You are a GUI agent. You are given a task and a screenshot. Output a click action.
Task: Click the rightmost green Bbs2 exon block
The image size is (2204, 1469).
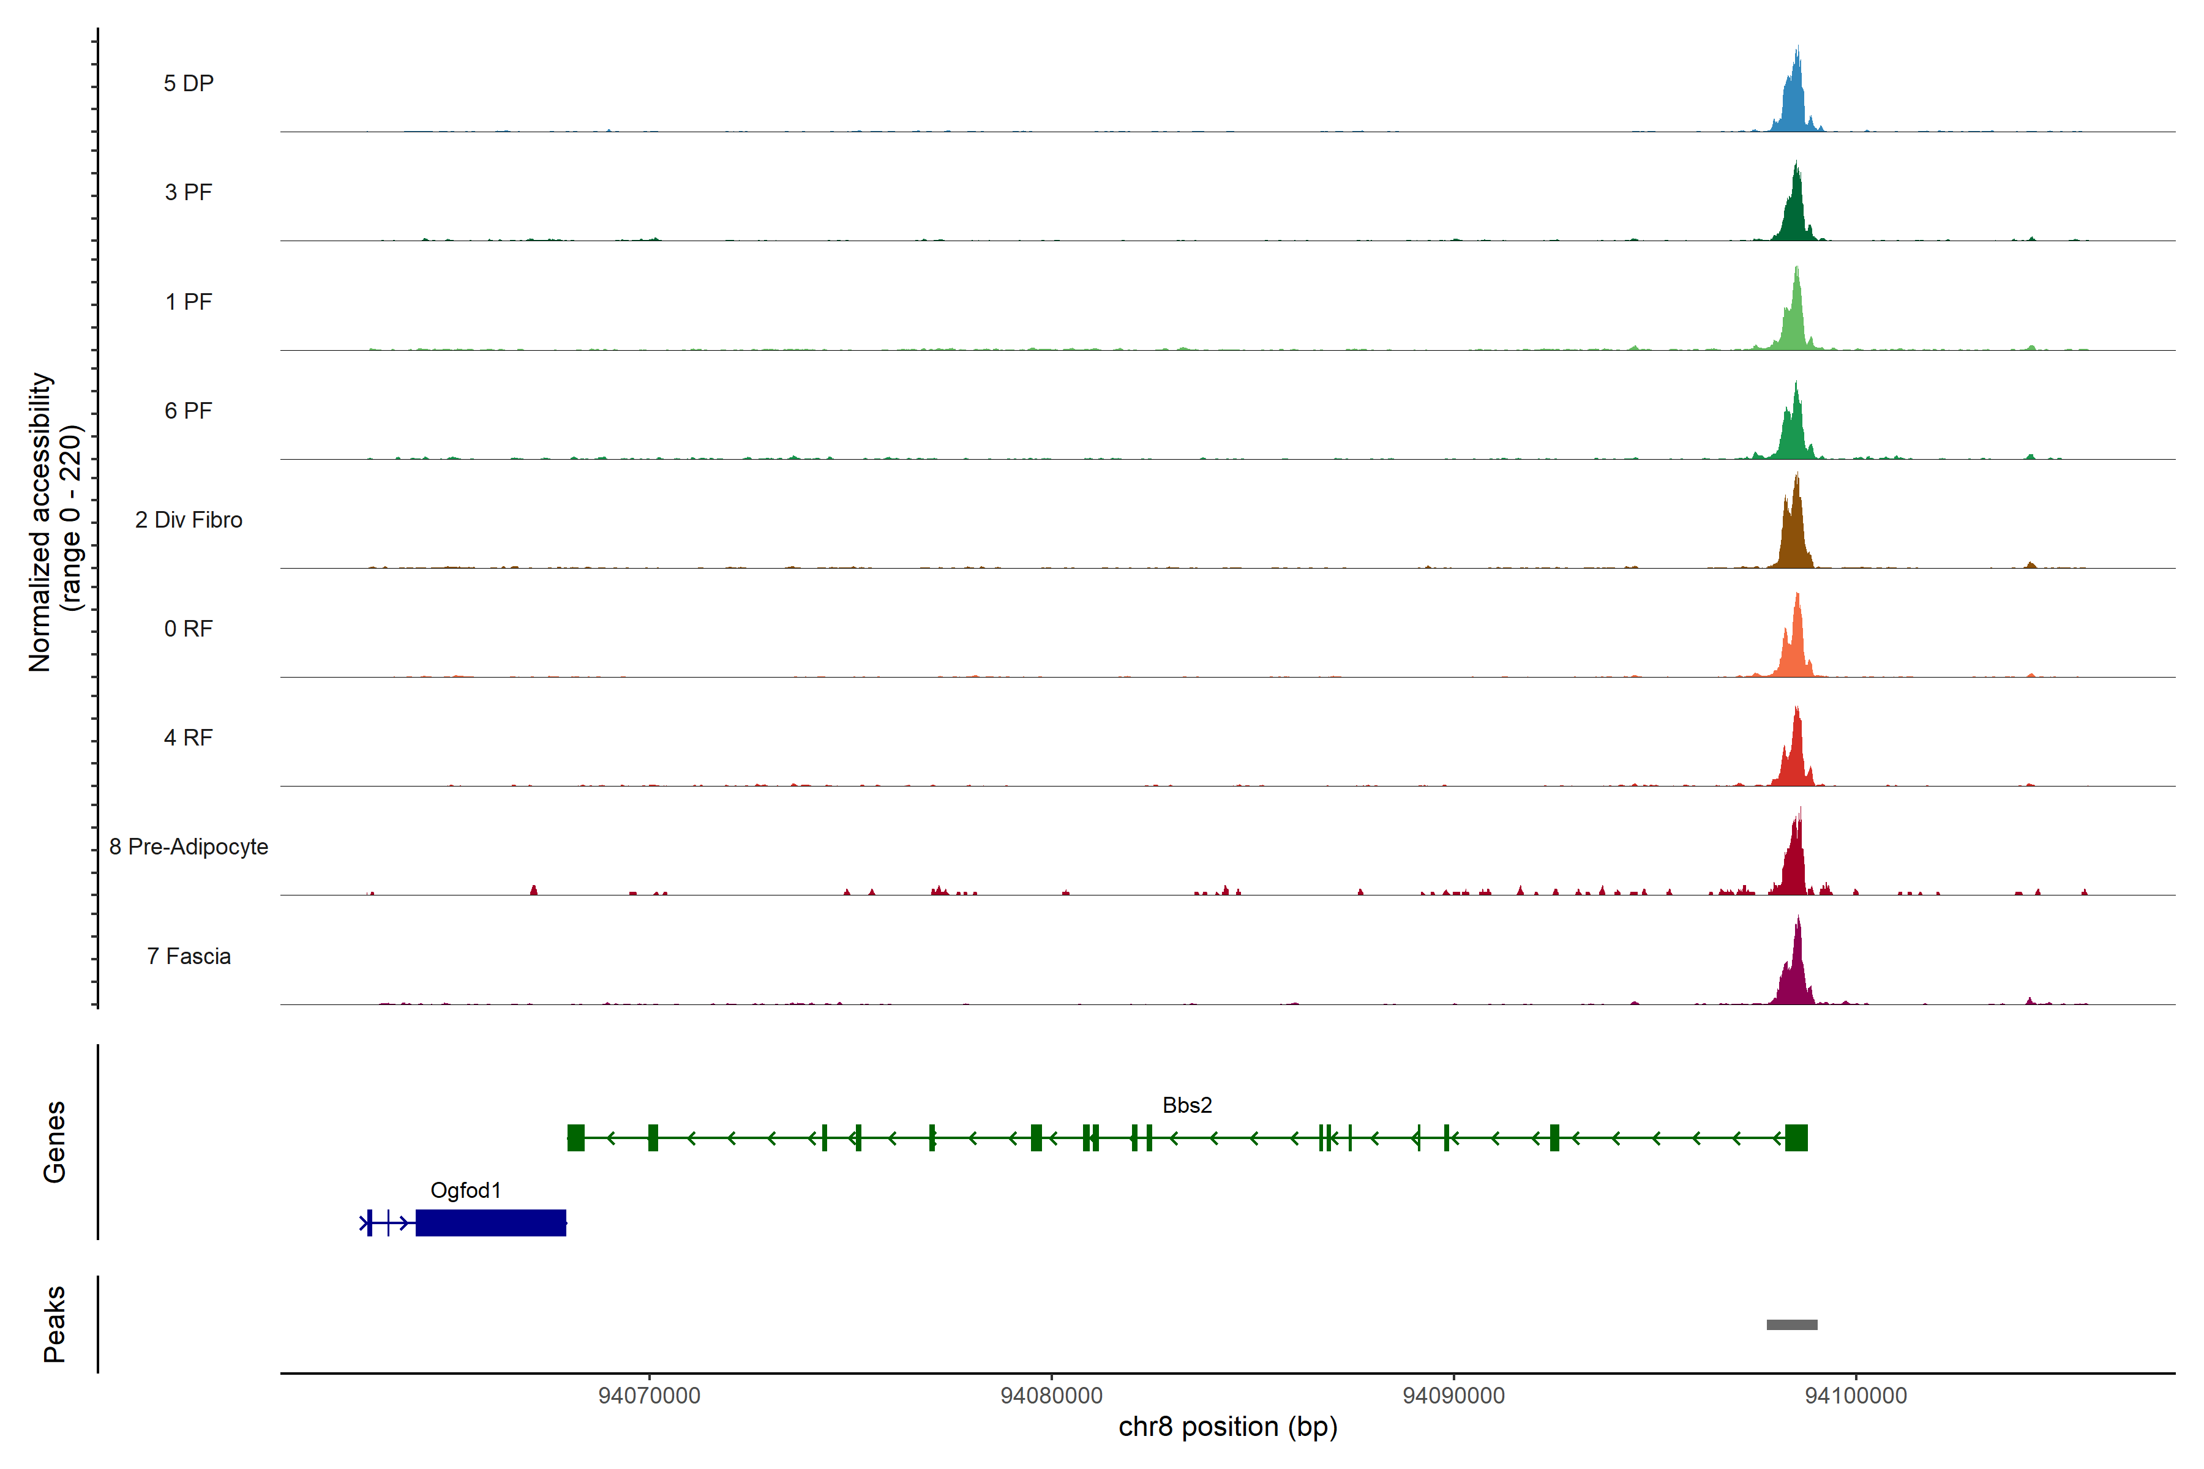pyautogui.click(x=1796, y=1138)
